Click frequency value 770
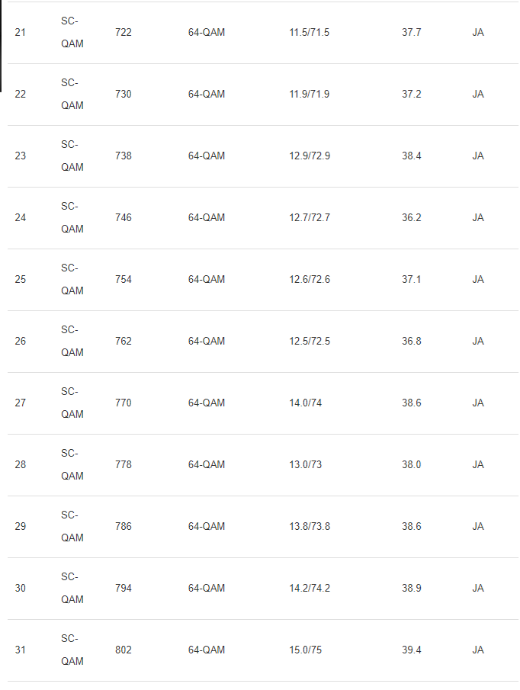This screenshot has height=690, width=520. coord(124,403)
